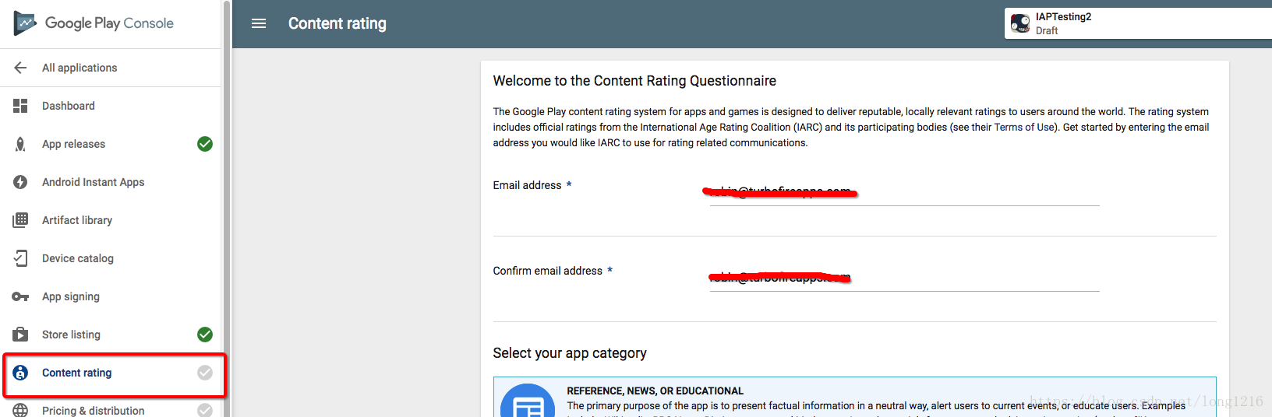Click the IAPTesting2 app avatar icon
This screenshot has width=1272, height=417.
1020,23
